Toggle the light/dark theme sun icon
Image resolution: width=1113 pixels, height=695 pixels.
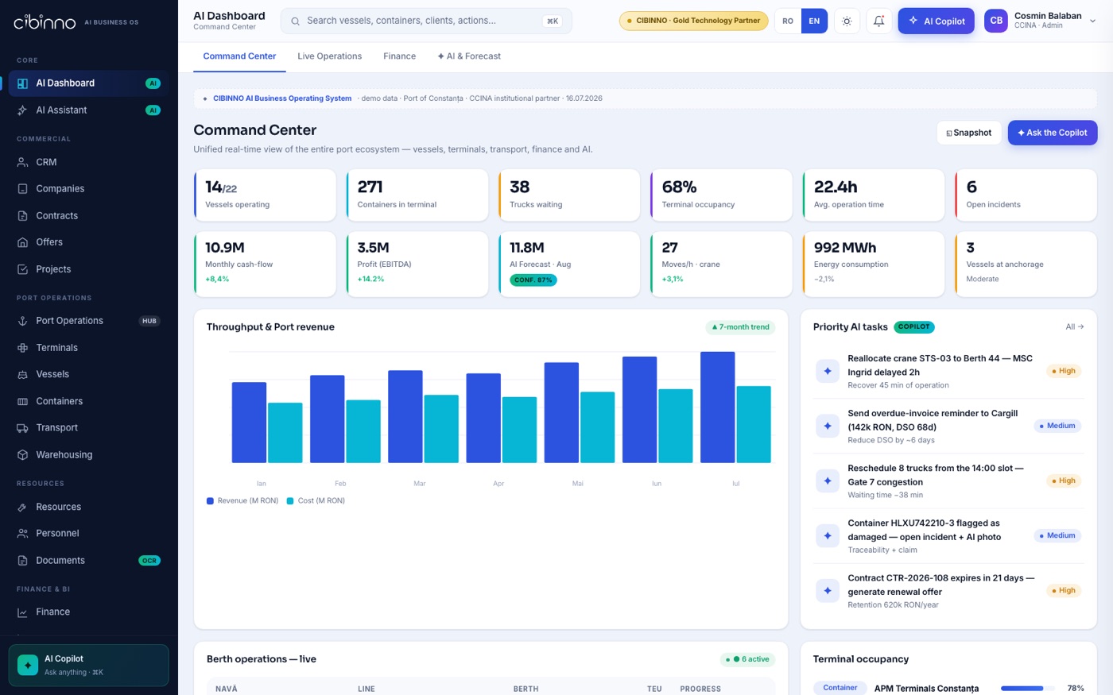[847, 21]
